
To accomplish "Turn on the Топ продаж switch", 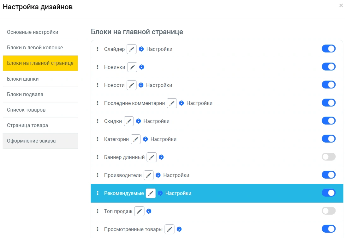I will pos(329,211).
